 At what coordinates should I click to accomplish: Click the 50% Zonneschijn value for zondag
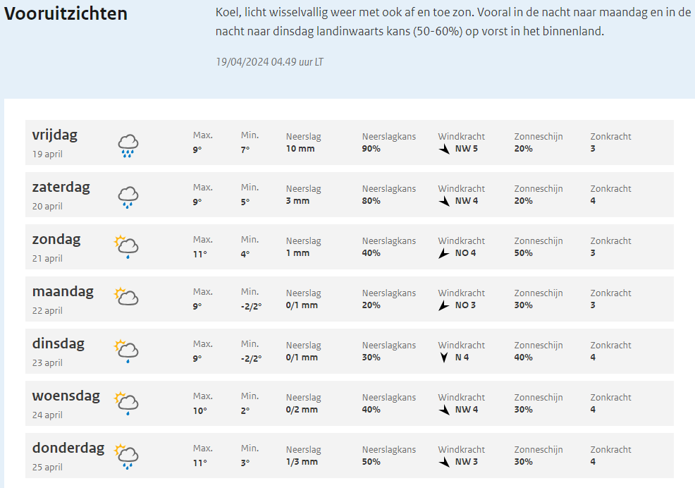click(x=524, y=253)
